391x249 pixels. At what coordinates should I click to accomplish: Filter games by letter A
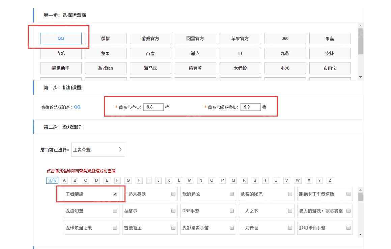click(64, 180)
